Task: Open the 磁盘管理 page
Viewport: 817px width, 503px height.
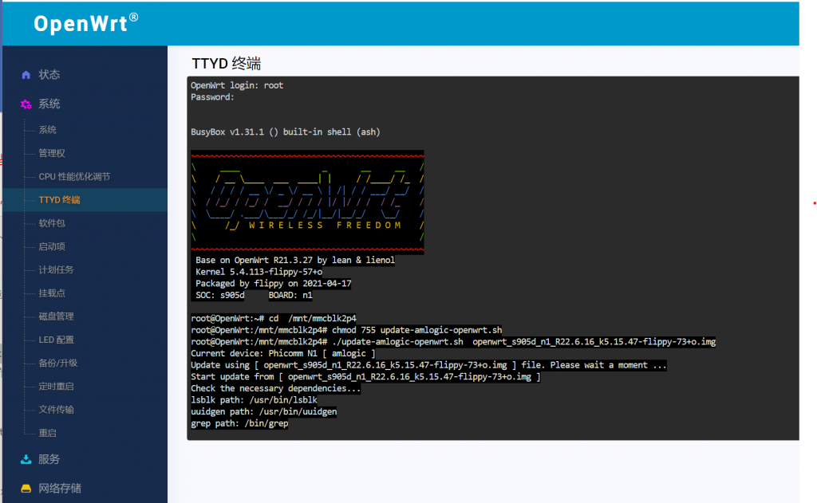Action: click(56, 316)
